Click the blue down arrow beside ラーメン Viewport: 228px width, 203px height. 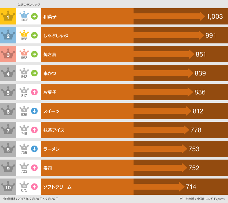(34, 149)
